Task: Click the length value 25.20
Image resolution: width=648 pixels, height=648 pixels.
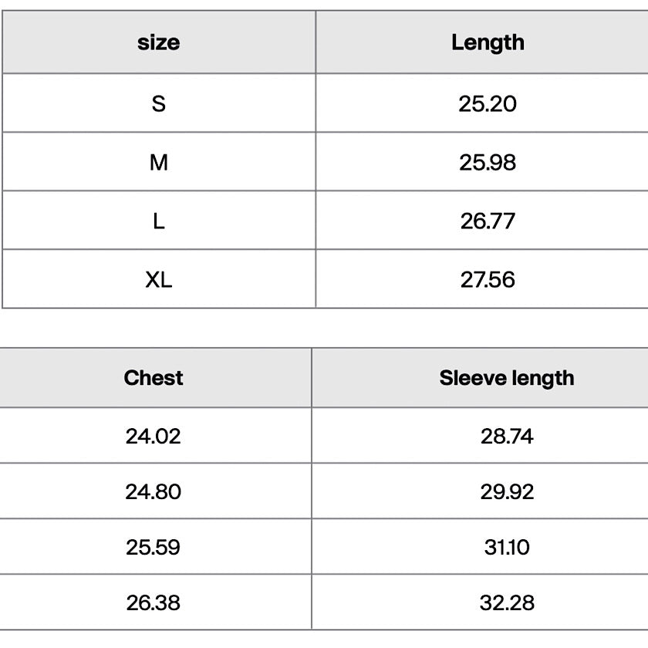Action: (x=488, y=103)
